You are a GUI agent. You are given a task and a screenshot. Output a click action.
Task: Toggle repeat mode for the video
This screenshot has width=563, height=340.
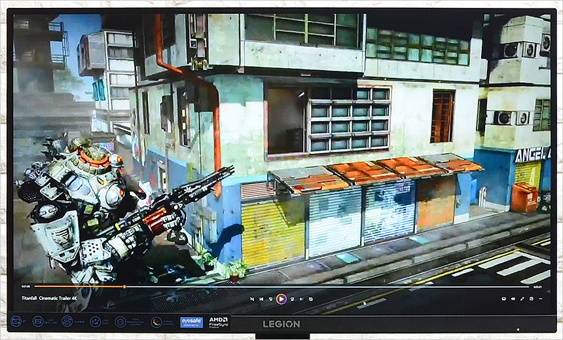tap(311, 299)
